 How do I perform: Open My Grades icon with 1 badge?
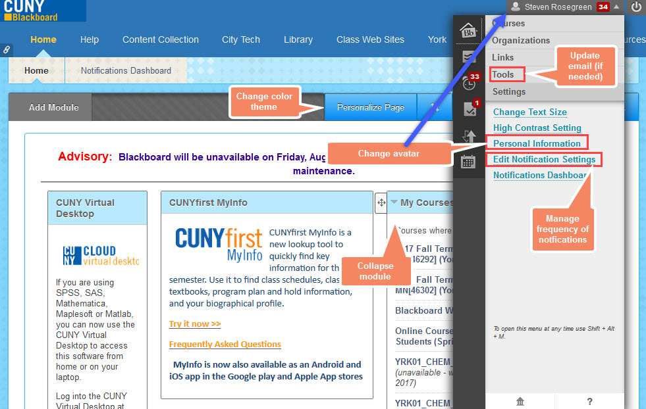click(x=471, y=108)
